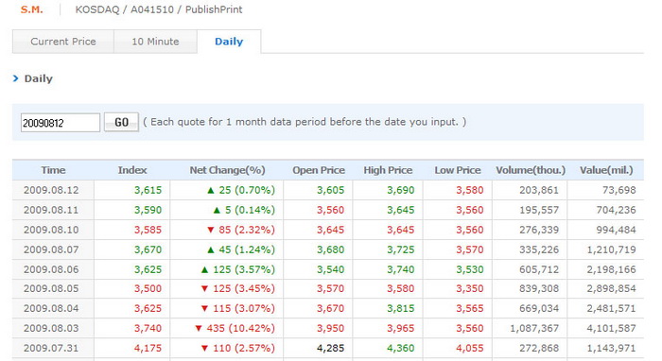Image resolution: width=662 pixels, height=361 pixels.
Task: Click the Low Price column header
Action: click(x=458, y=170)
